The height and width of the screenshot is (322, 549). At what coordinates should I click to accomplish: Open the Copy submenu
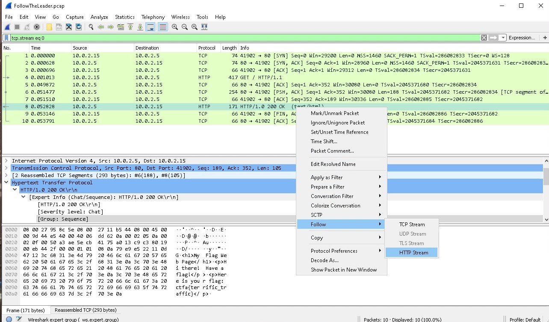[342, 238]
